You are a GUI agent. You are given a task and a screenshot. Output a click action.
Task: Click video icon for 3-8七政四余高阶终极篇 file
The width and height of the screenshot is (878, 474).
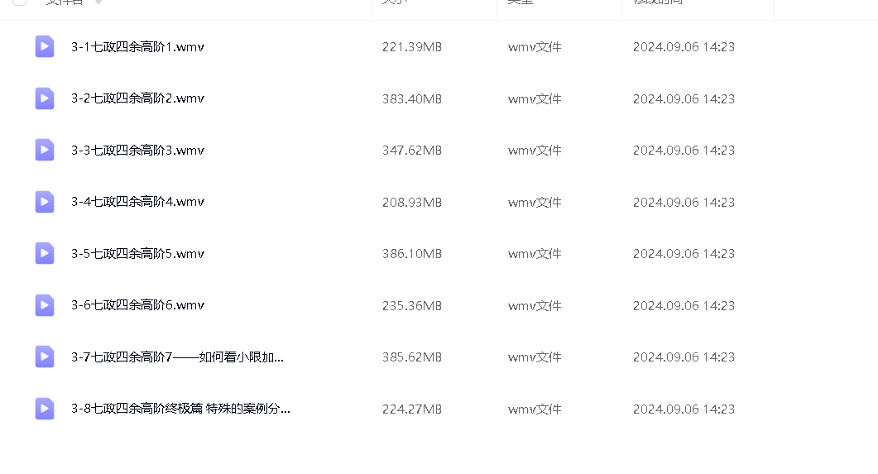[44, 409]
